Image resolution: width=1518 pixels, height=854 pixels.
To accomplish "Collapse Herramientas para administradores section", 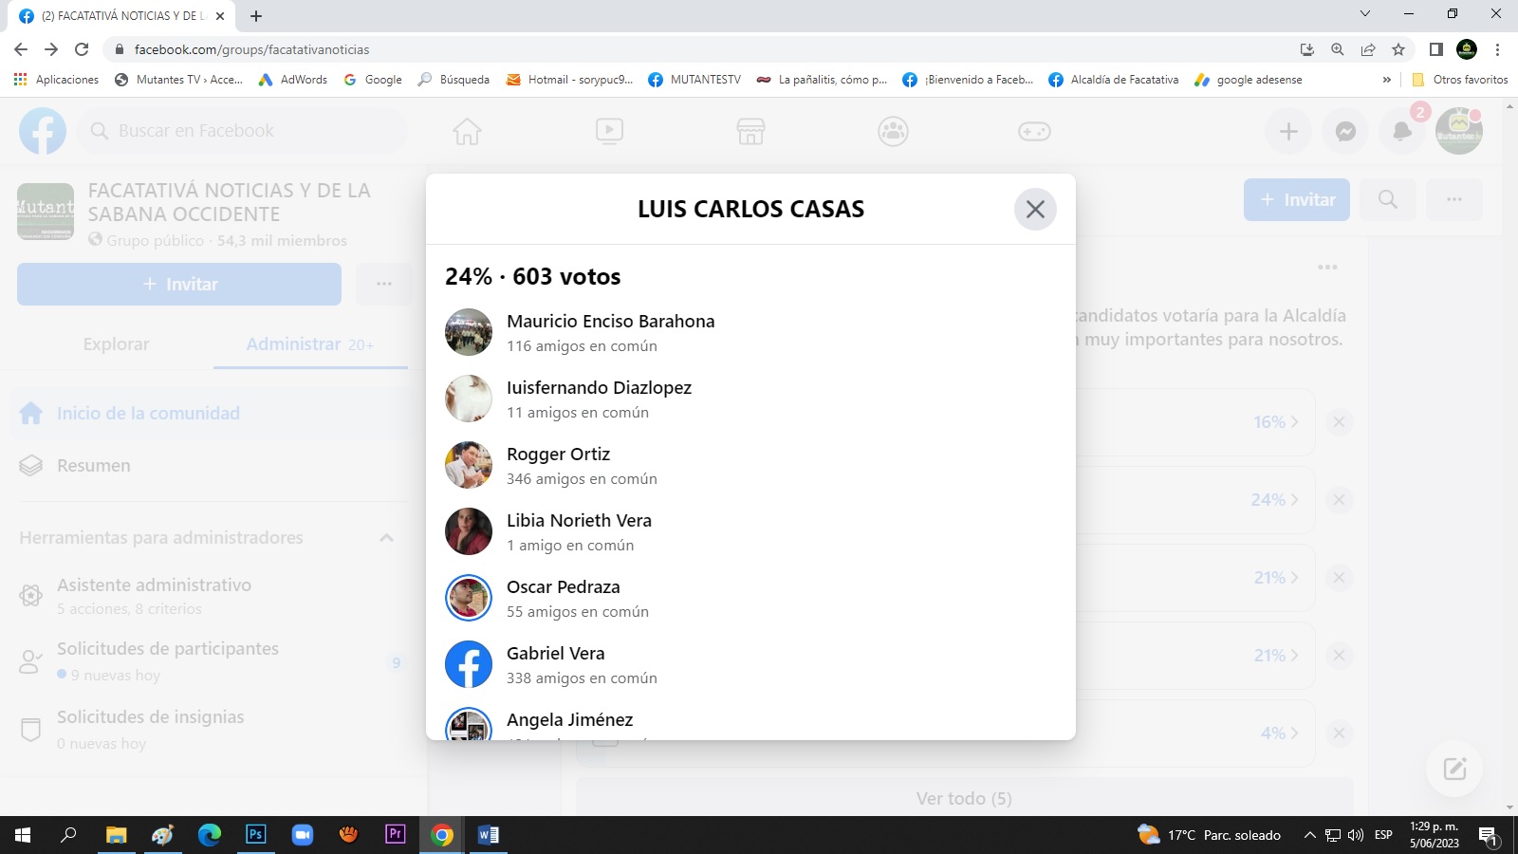I will [386, 538].
